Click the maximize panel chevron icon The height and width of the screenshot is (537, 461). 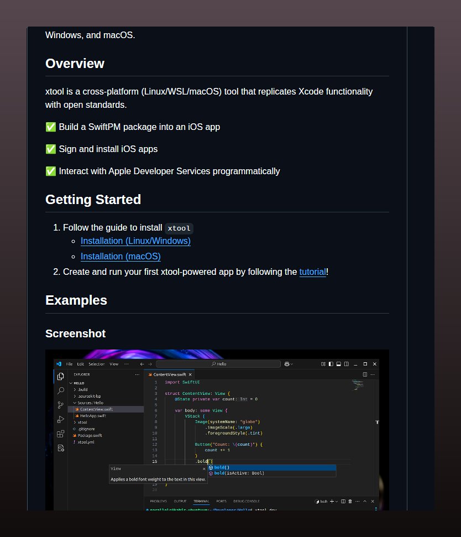point(365,502)
